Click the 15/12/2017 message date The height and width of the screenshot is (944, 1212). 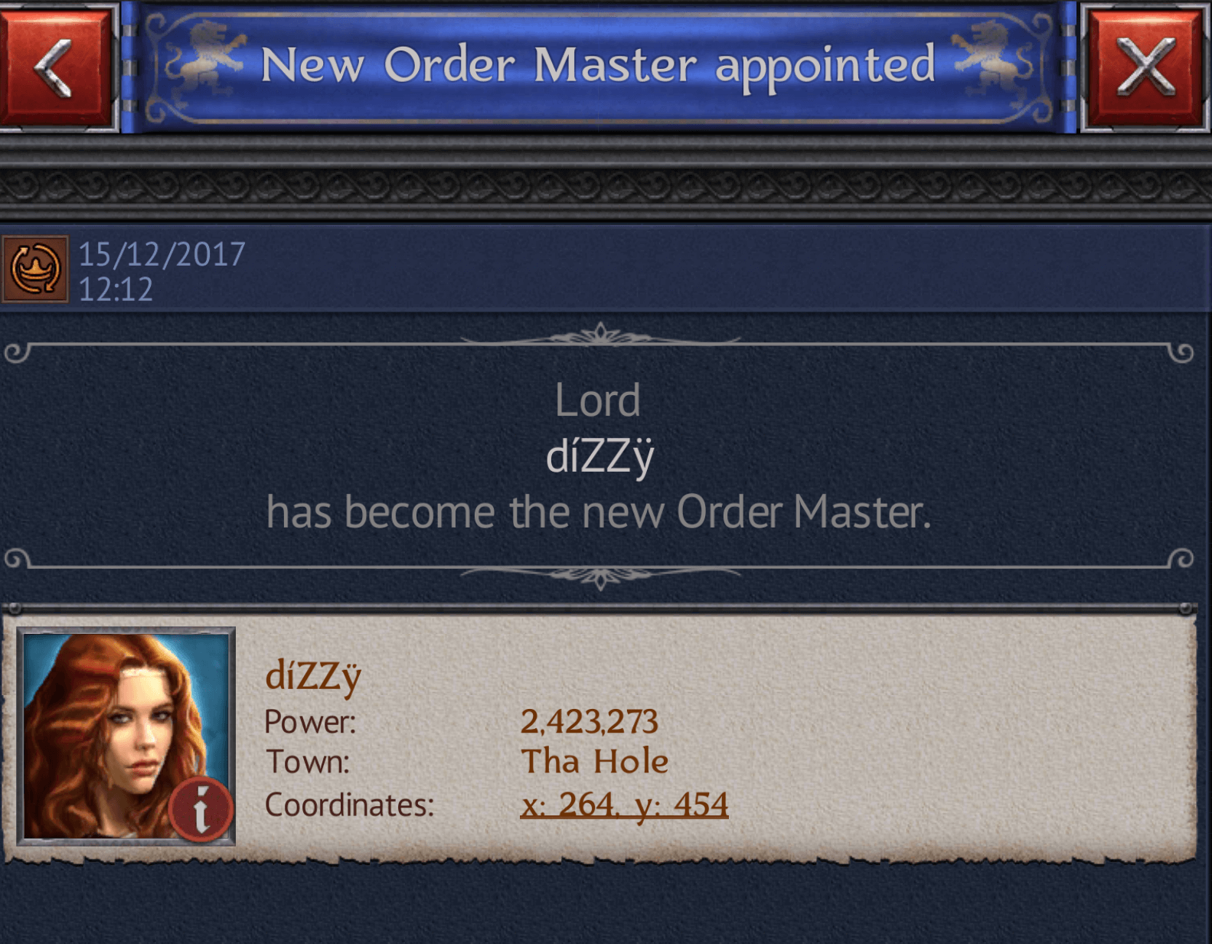tap(162, 254)
